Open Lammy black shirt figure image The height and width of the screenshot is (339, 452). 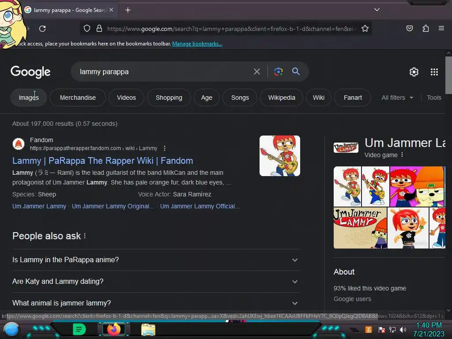pos(408,228)
